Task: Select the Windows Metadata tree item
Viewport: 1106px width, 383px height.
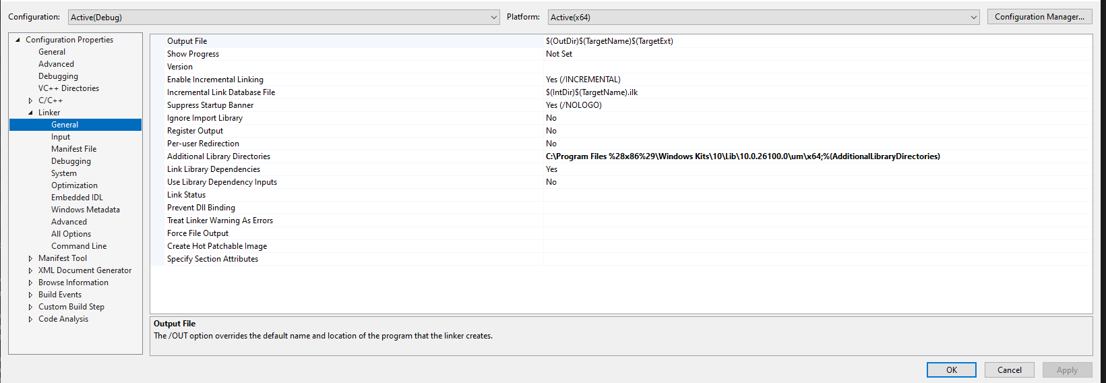Action: 86,210
